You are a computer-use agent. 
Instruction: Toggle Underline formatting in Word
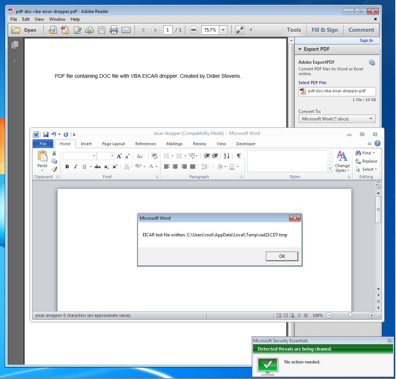point(84,166)
